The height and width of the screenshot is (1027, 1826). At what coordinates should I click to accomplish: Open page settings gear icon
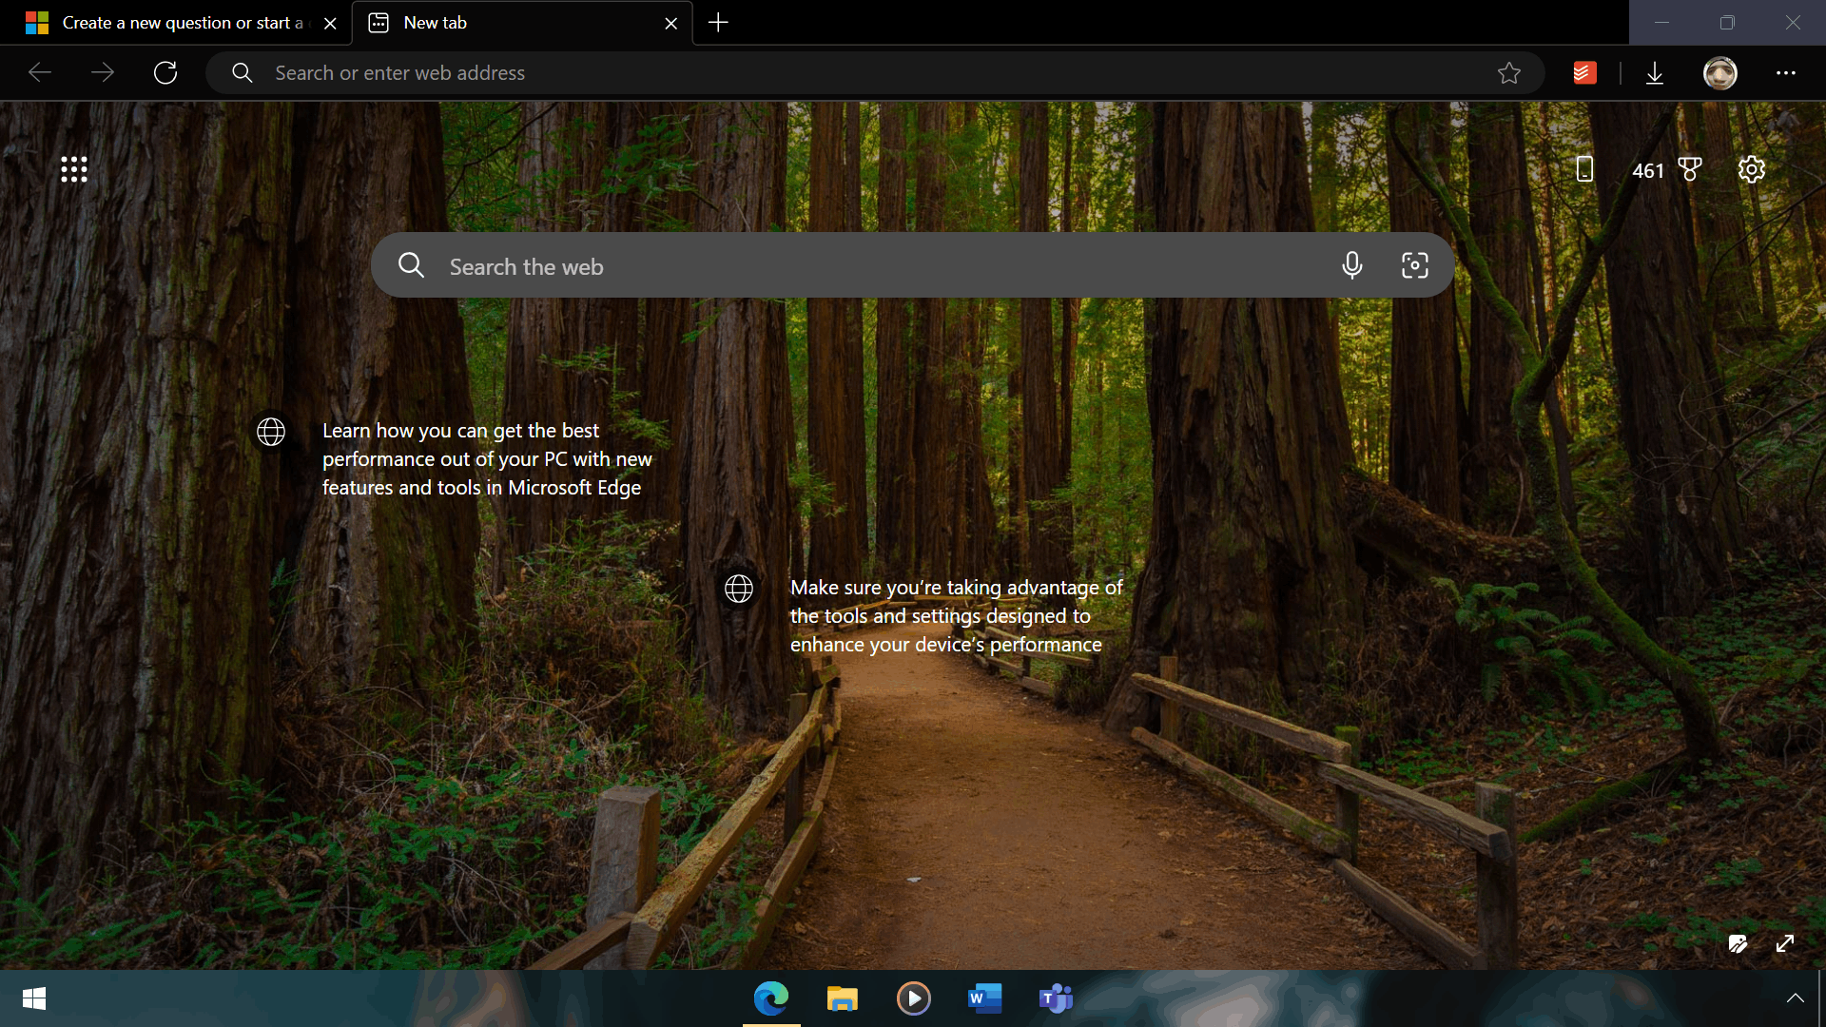coord(1751,169)
